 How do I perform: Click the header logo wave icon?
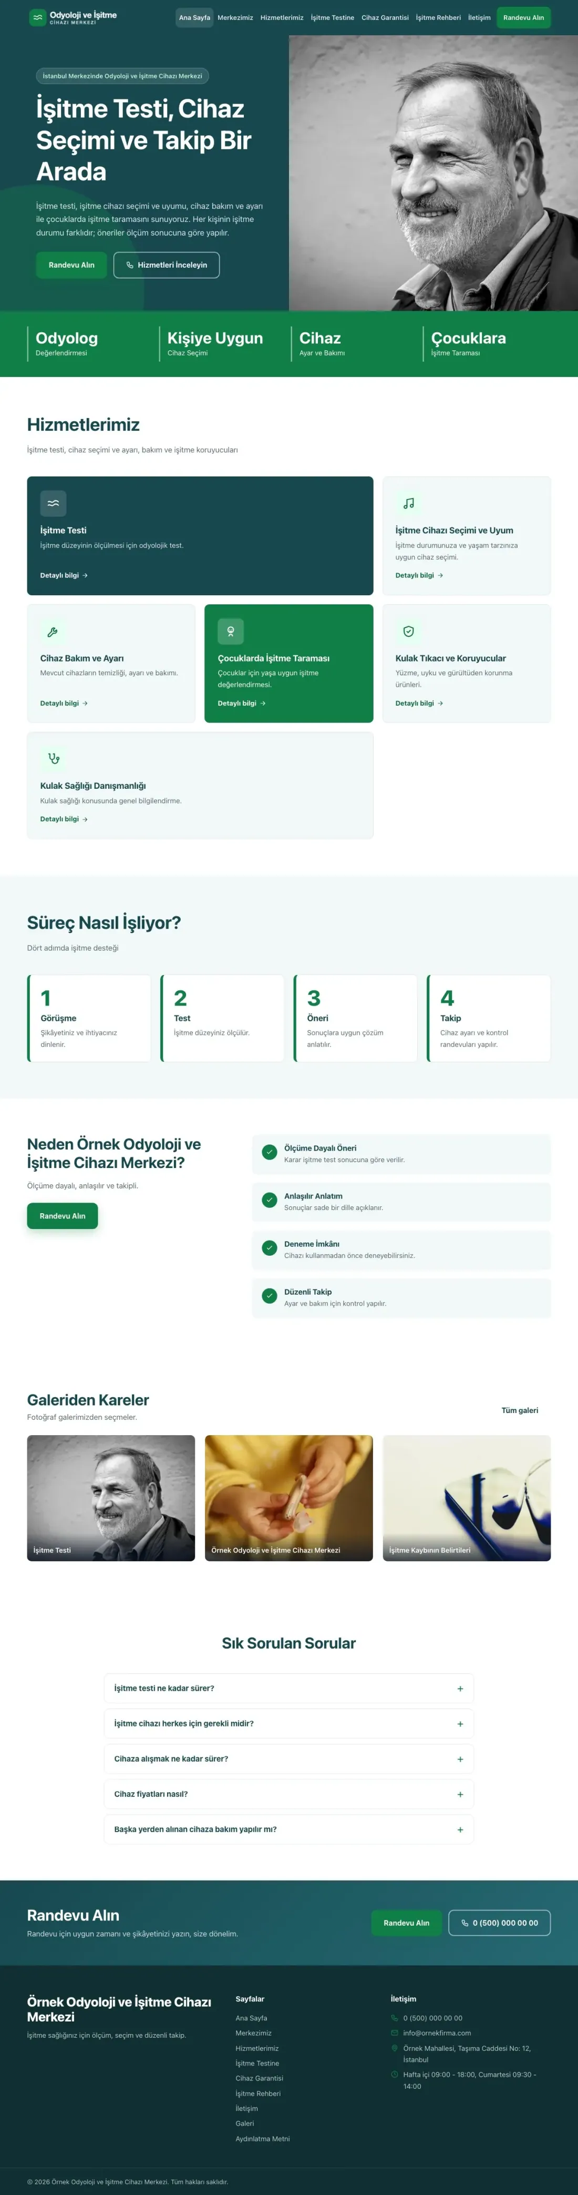[37, 17]
